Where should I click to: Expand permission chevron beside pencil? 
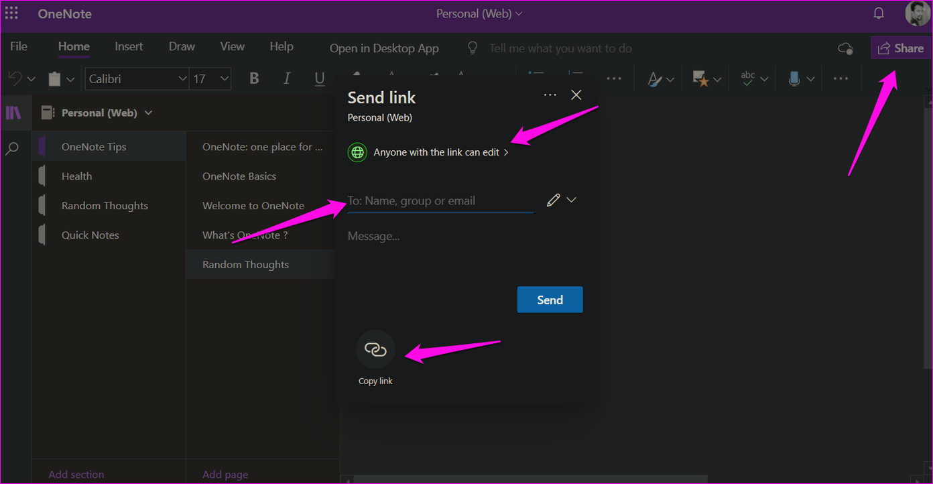coord(571,200)
